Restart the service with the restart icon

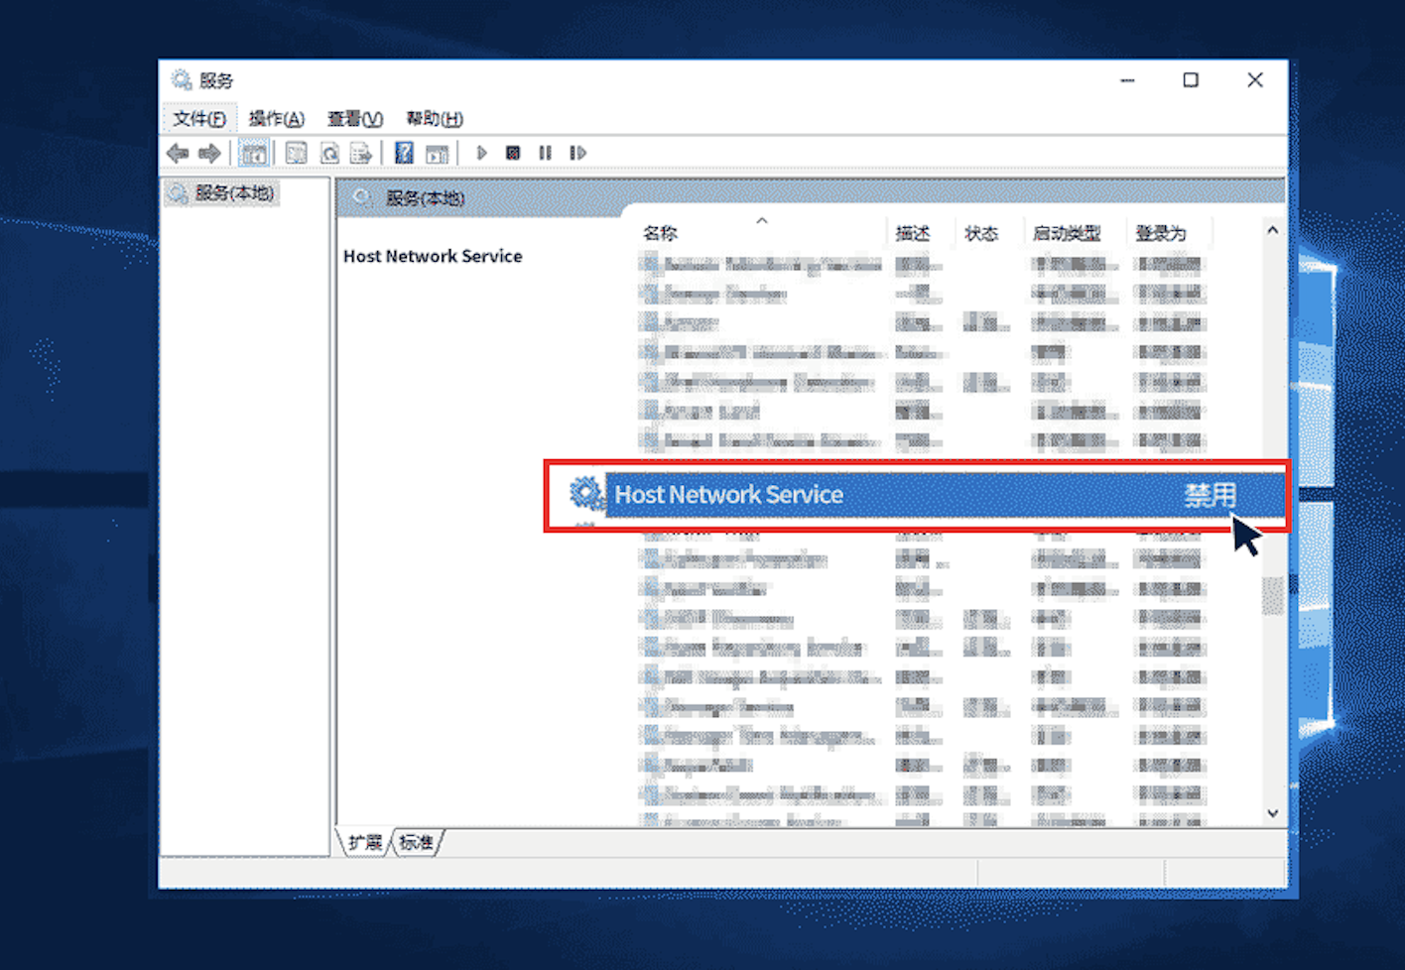tap(577, 153)
